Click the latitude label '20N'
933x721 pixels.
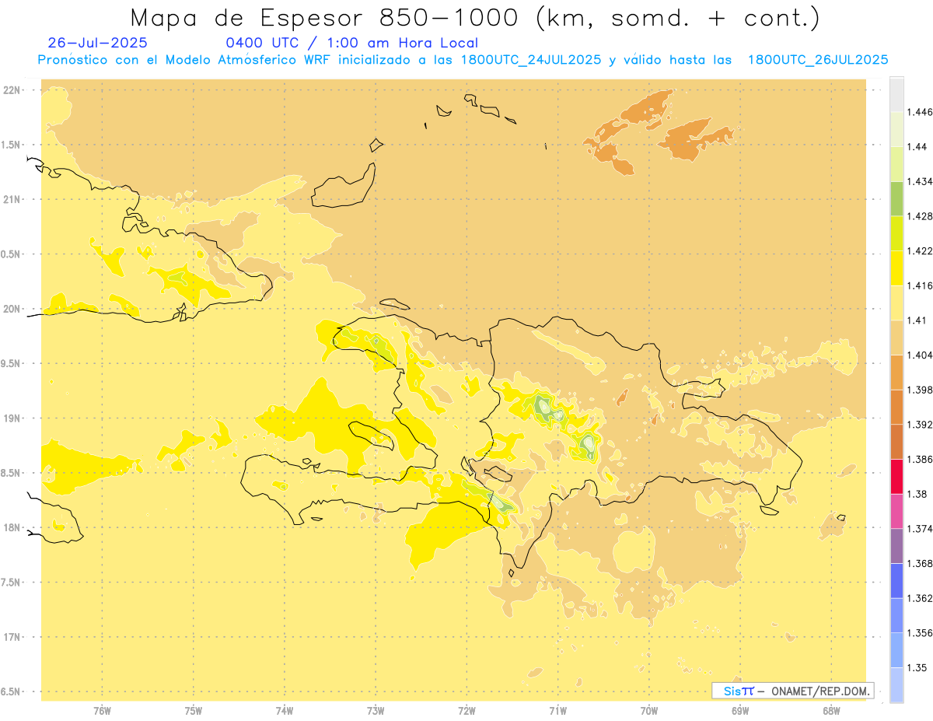pos(11,309)
